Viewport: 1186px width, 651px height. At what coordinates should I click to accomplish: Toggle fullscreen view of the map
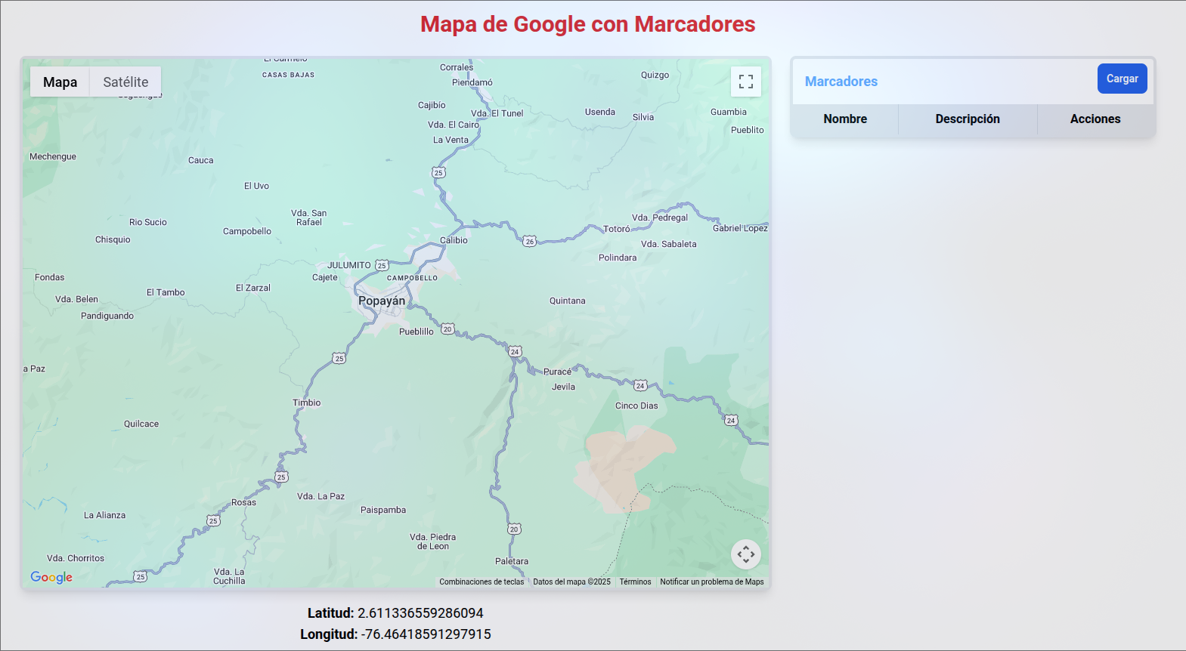[745, 82]
